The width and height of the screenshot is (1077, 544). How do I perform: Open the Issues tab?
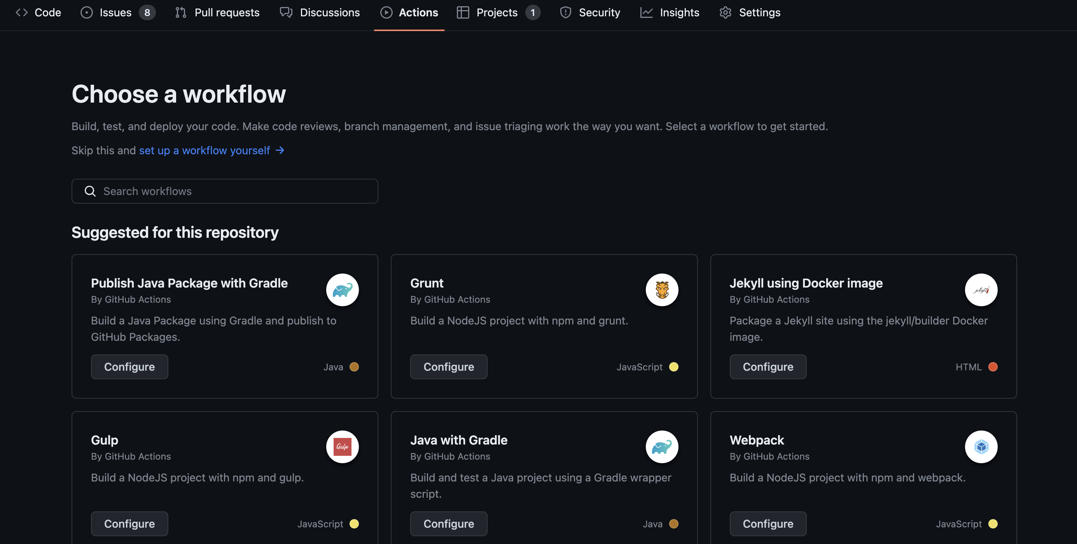point(115,12)
